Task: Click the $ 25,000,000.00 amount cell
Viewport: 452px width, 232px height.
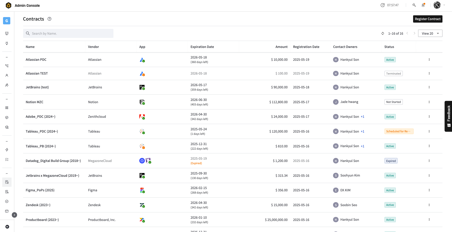Action: click(x=276, y=220)
